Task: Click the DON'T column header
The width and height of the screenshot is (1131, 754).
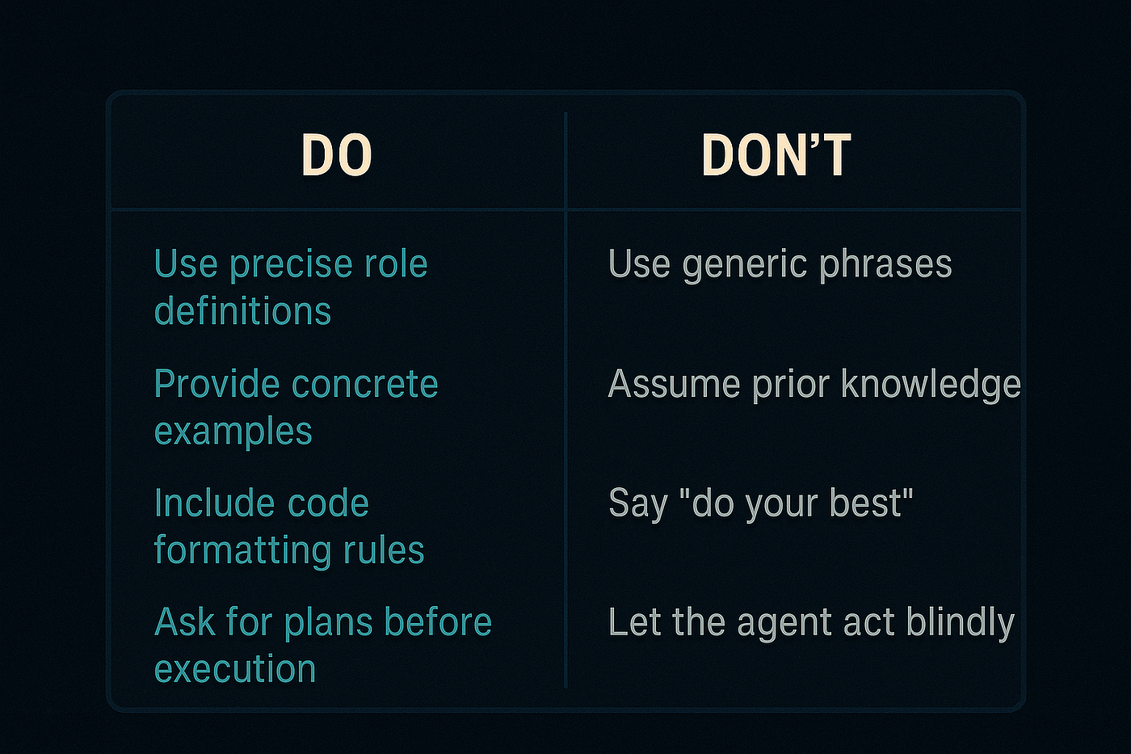Action: click(x=776, y=155)
